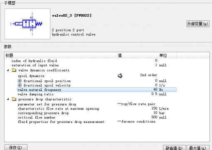This screenshot has height=150, width=212.
Task: Click the spool dynamics enumeration icon
Action: point(120,75)
